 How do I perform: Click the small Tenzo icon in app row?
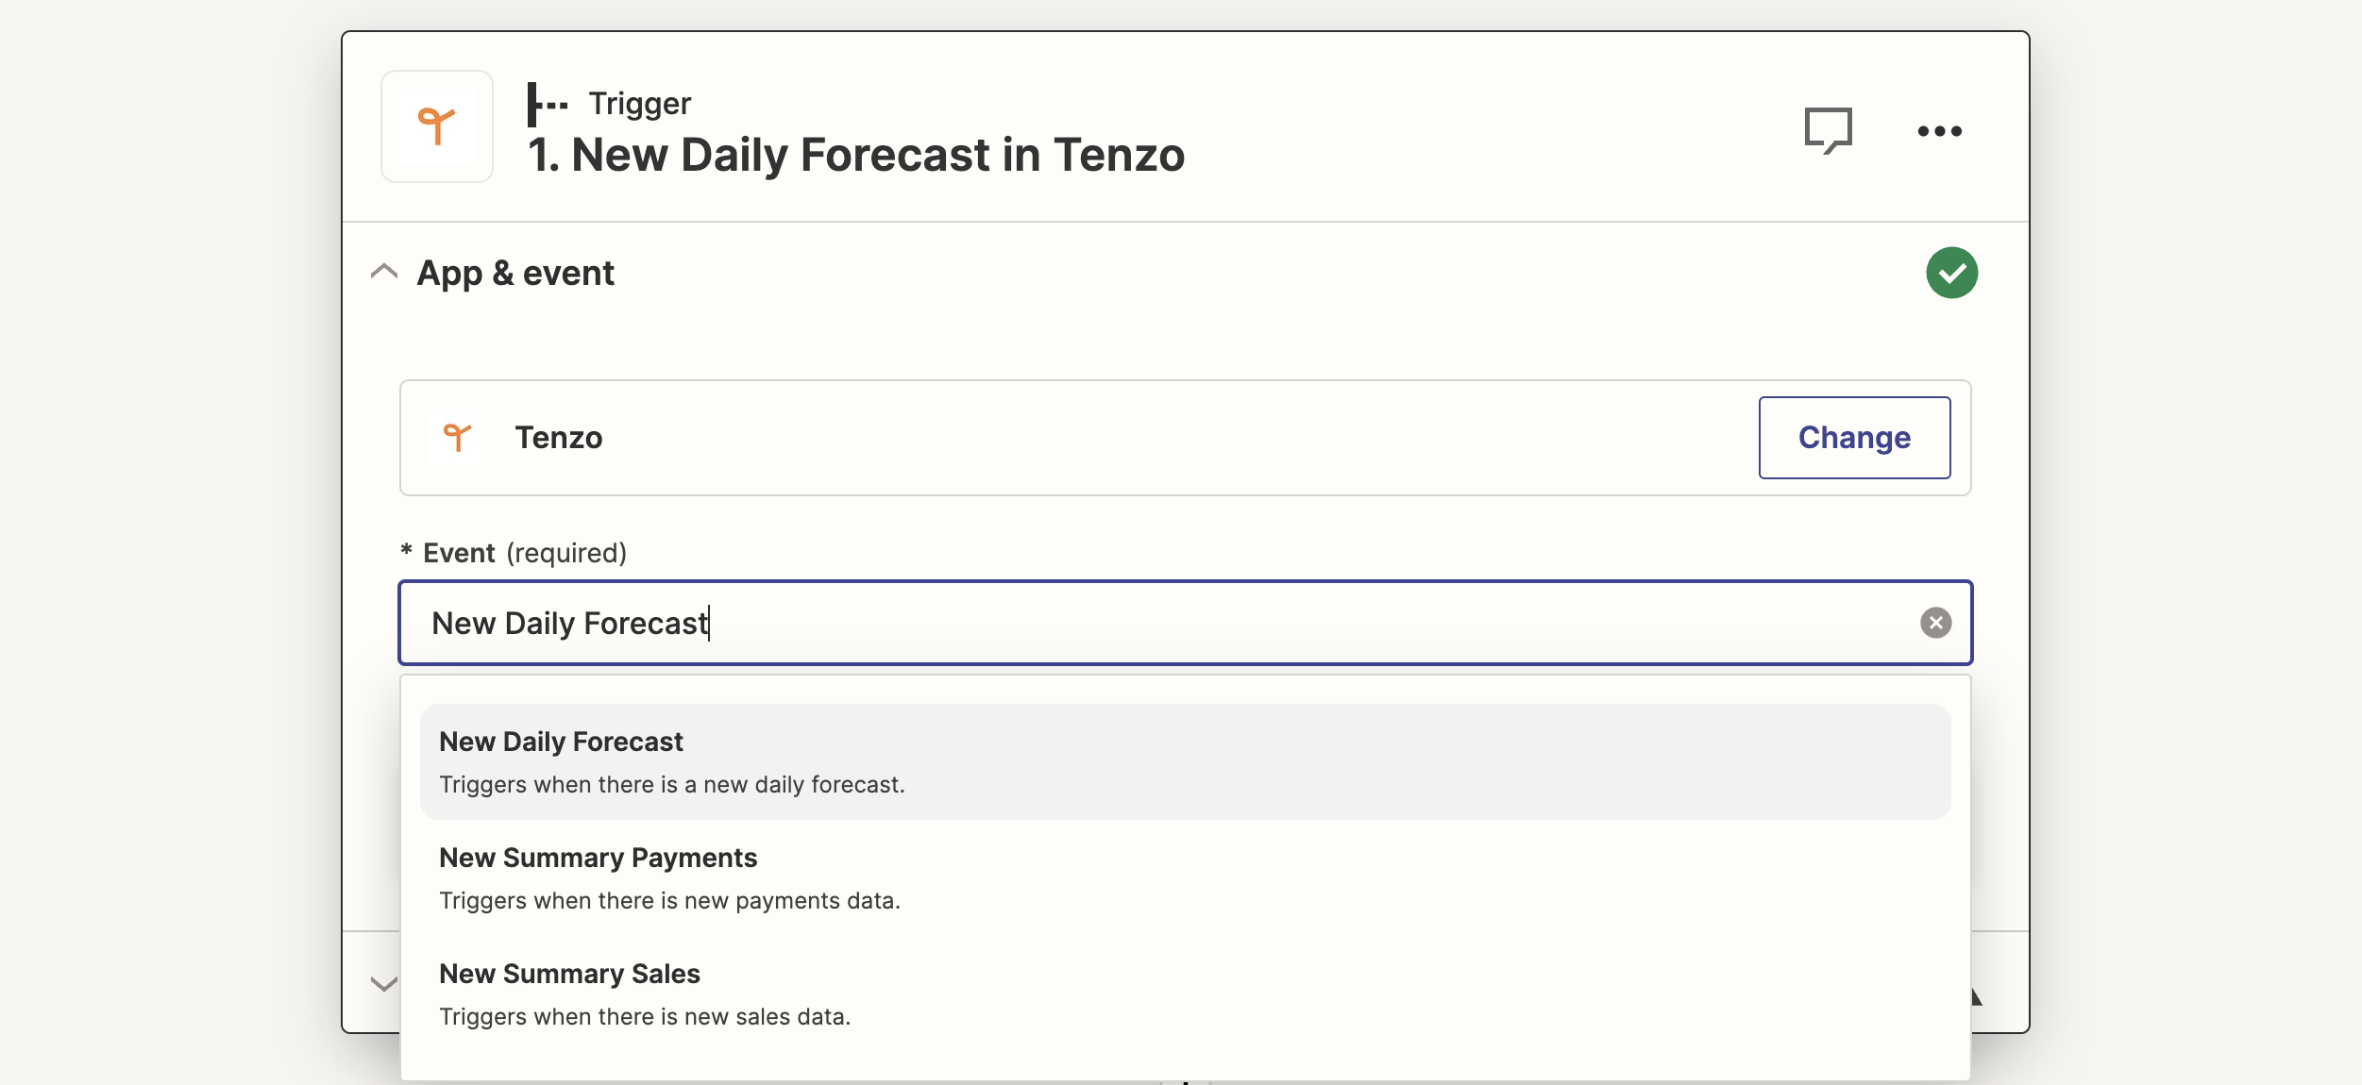pyautogui.click(x=458, y=438)
